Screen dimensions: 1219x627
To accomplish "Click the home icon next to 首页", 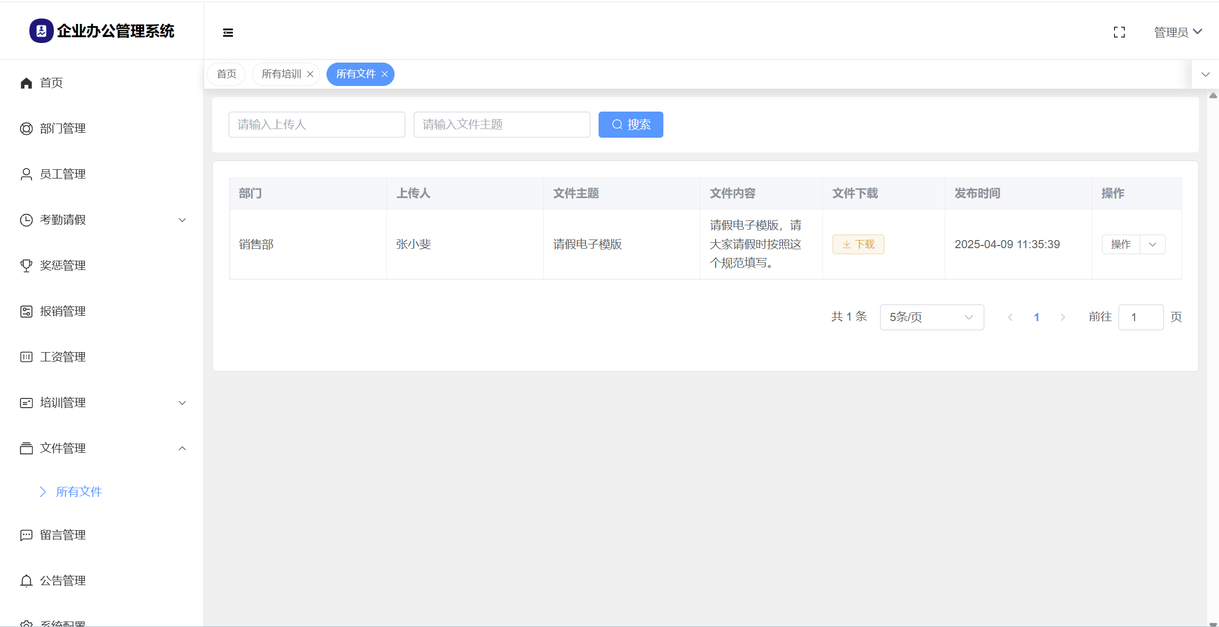I will point(26,83).
